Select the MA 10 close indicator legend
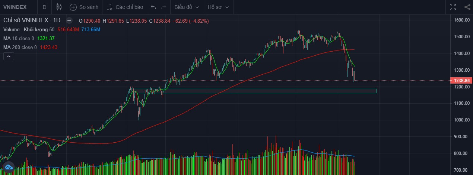Screen dimensions: 473x175 [x=19, y=38]
